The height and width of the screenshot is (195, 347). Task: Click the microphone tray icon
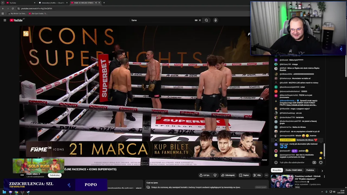tap(326, 192)
